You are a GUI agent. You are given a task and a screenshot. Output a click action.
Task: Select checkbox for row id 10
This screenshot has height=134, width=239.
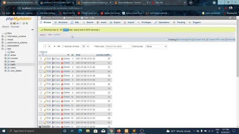[41, 97]
